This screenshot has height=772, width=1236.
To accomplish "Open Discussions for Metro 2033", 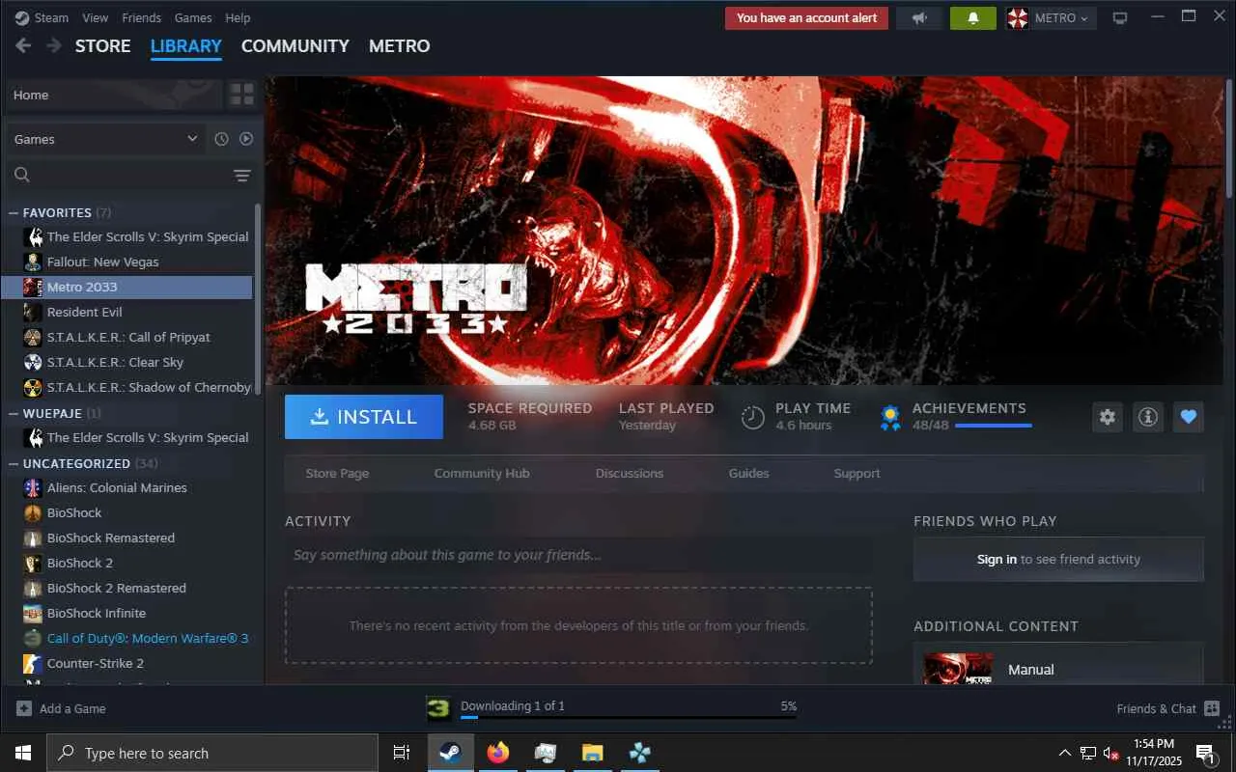I will [x=630, y=474].
